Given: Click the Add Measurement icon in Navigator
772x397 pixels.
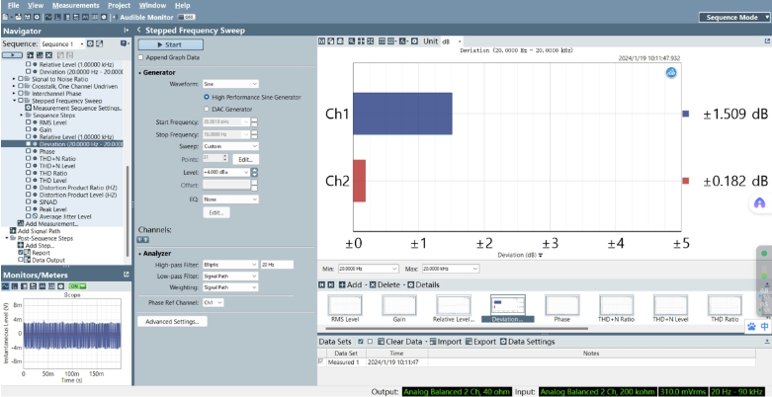Looking at the screenshot, I should 20,223.
